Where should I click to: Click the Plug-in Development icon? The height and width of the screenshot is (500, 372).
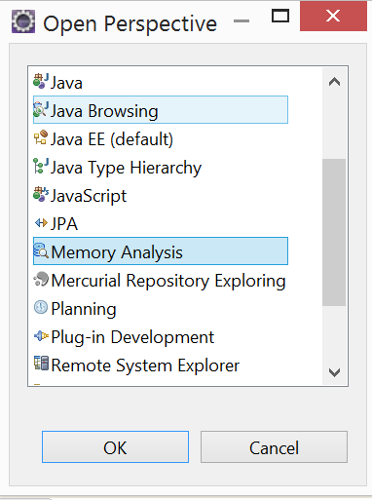click(x=41, y=335)
